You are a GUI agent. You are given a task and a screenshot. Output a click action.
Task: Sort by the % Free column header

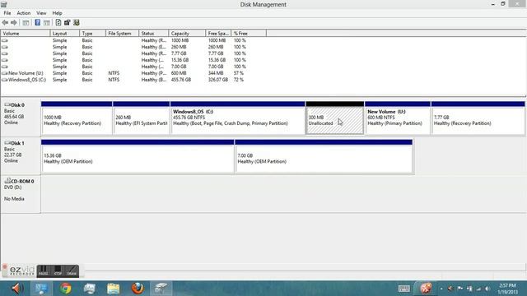[249, 34]
